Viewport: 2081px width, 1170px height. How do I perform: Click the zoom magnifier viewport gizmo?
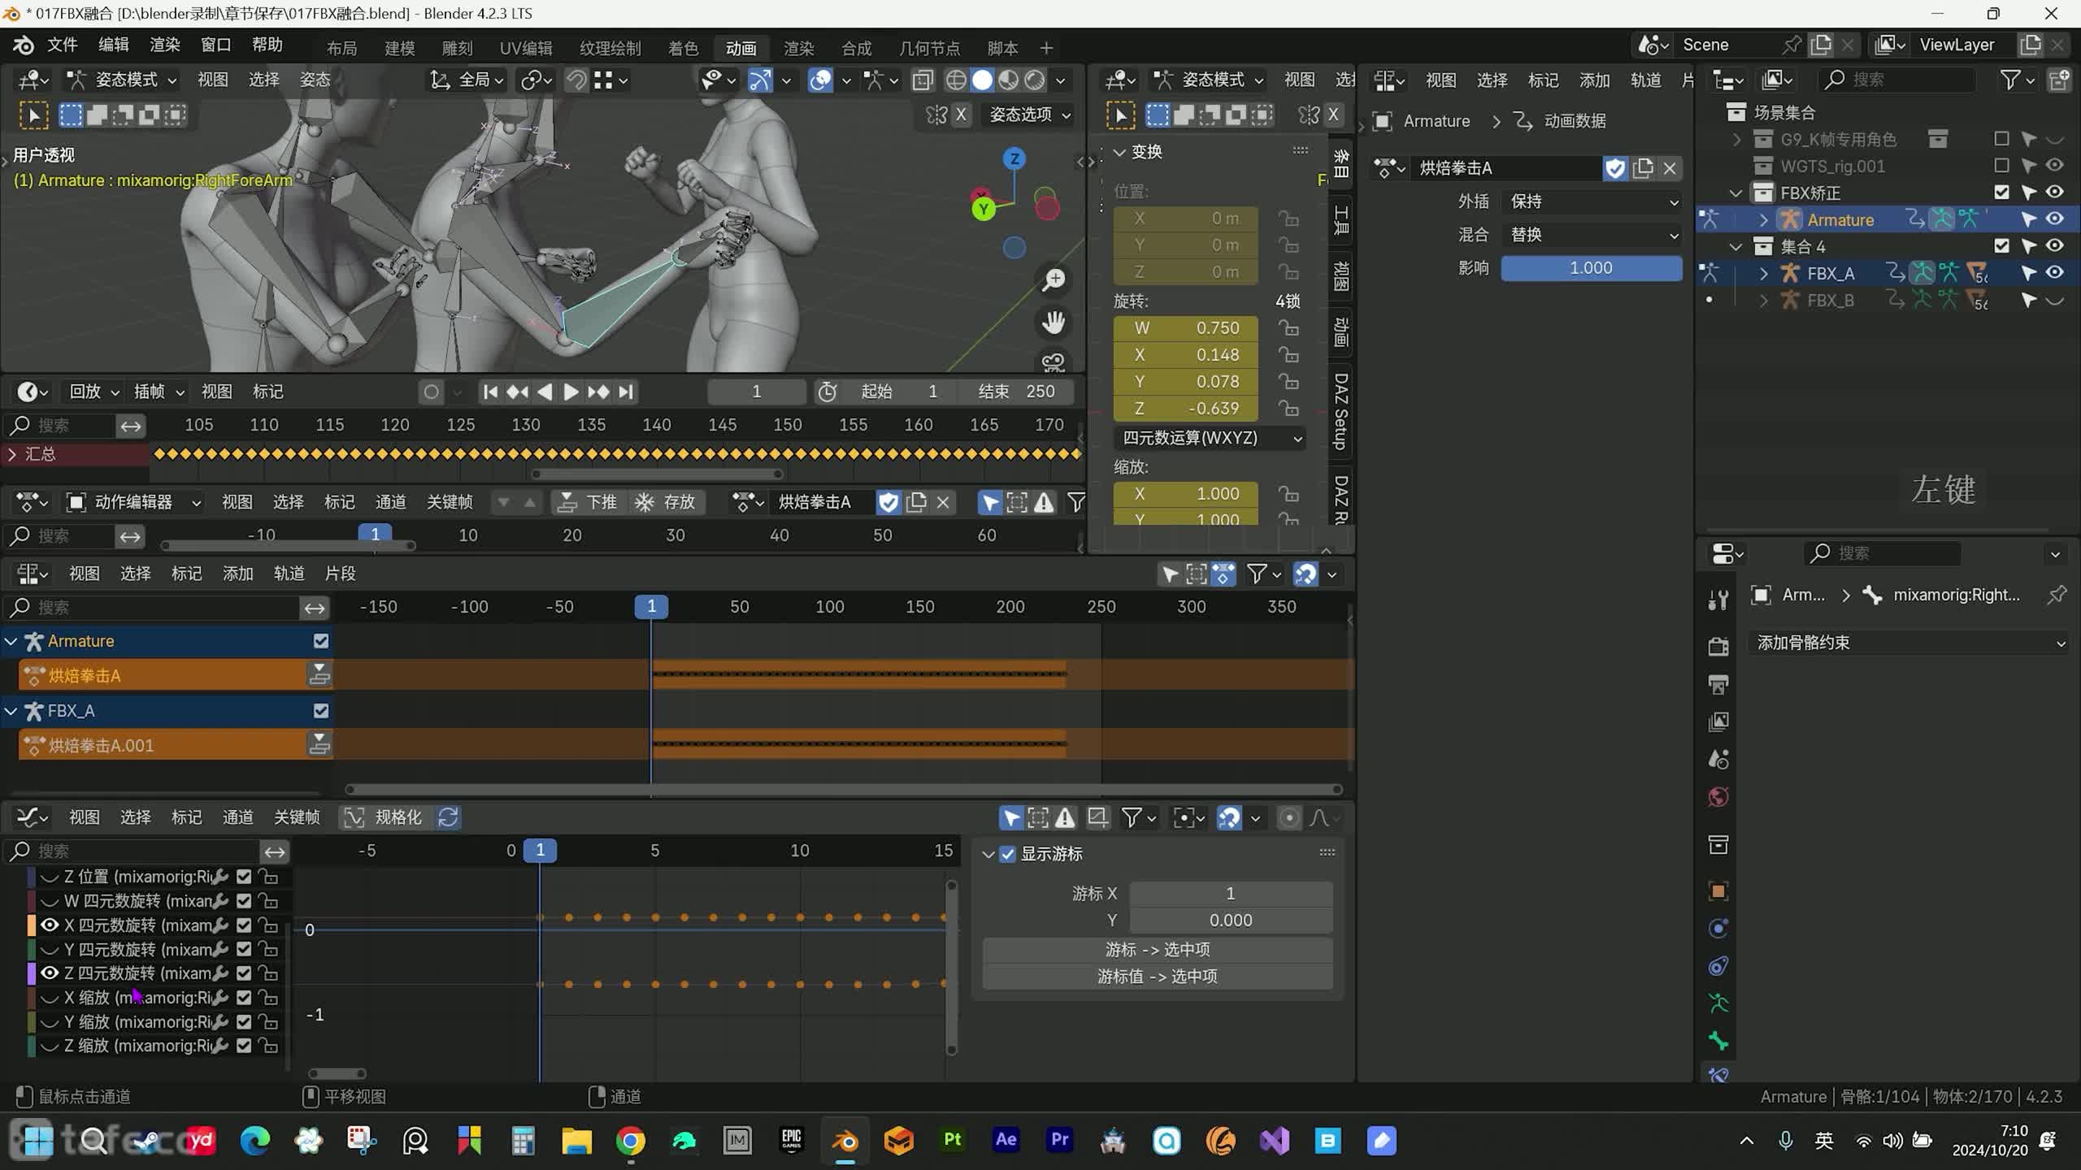click(1054, 280)
